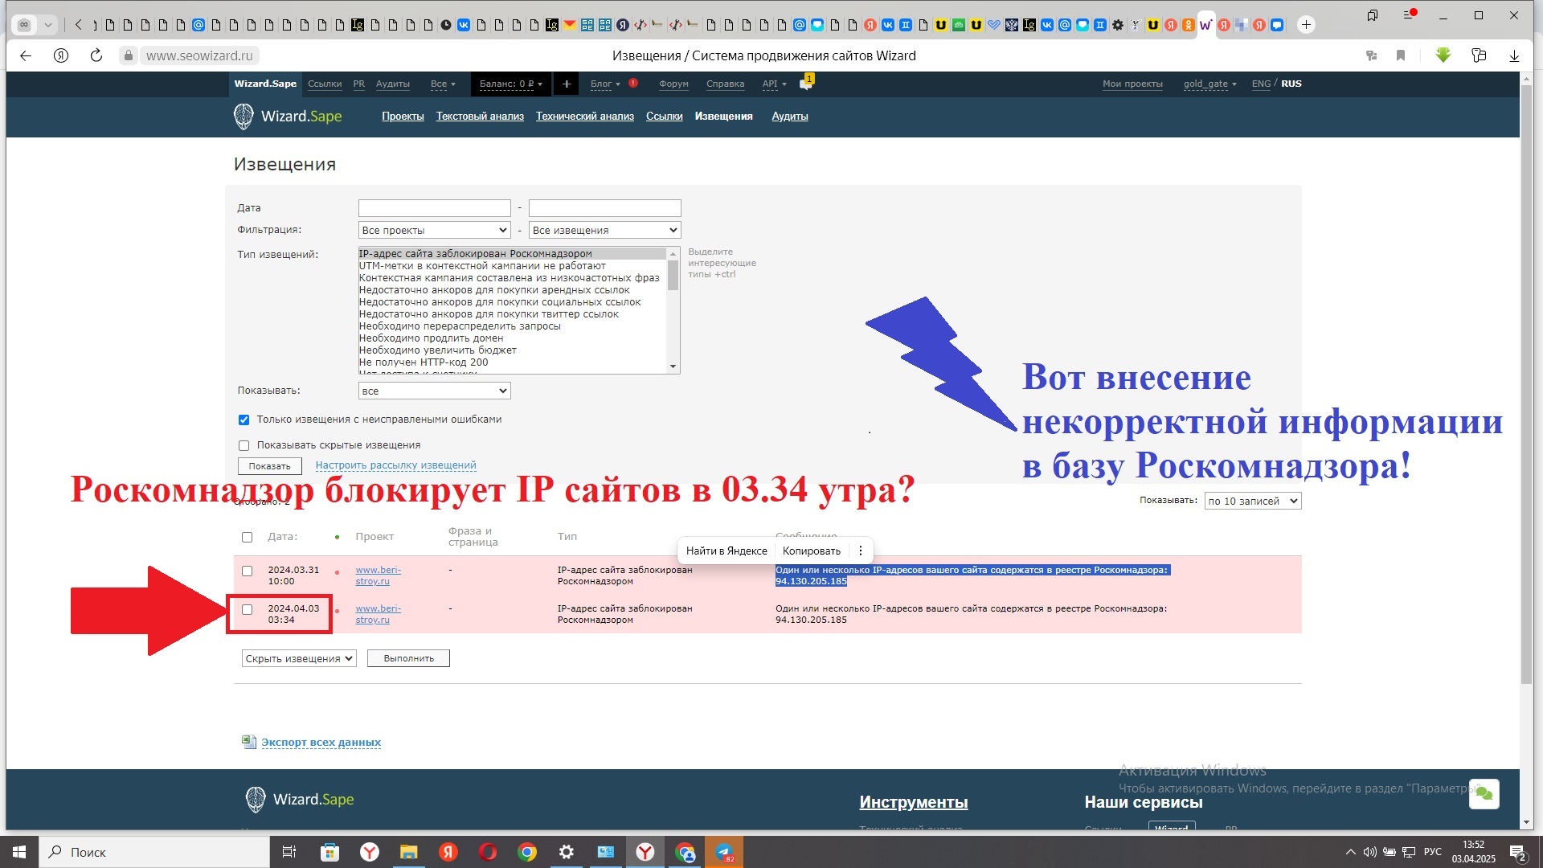Click the notification type list scrollbar thumb
This screenshot has width=1543, height=868.
pyautogui.click(x=673, y=274)
